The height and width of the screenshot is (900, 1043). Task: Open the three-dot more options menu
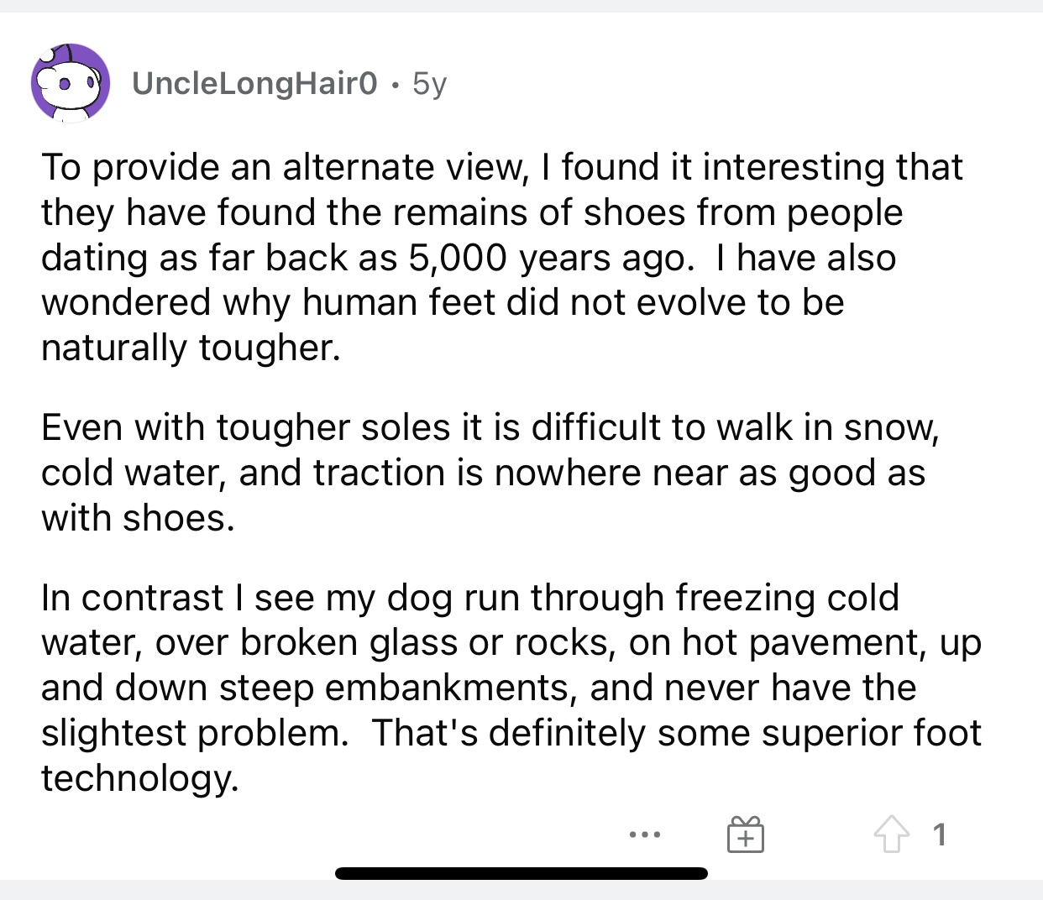coord(645,835)
